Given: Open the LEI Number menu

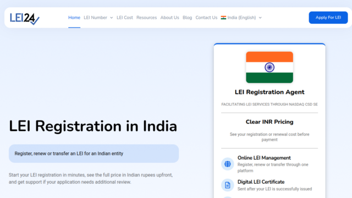Looking at the screenshot, I should pyautogui.click(x=95, y=18).
